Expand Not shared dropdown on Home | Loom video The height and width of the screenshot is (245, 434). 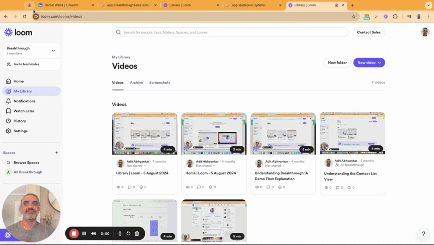tap(206, 166)
